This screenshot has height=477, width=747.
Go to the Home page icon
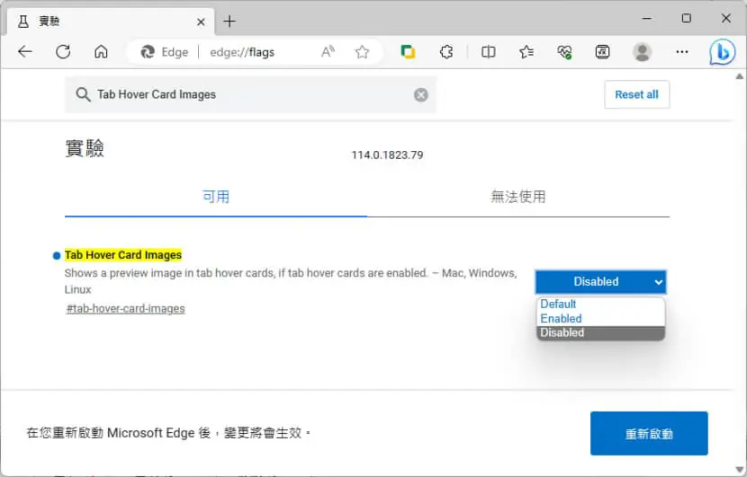pos(101,51)
